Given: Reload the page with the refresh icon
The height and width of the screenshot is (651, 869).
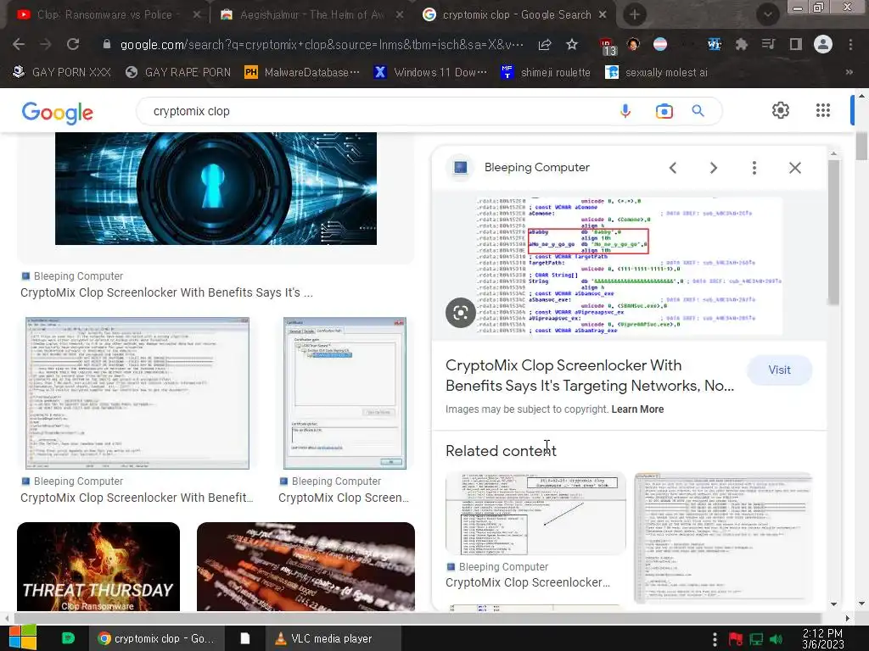Looking at the screenshot, I should pyautogui.click(x=73, y=44).
